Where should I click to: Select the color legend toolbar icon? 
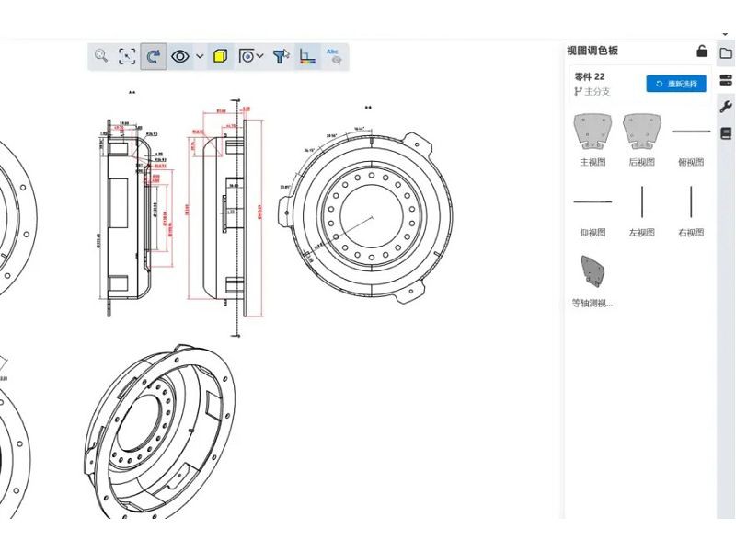[307, 57]
